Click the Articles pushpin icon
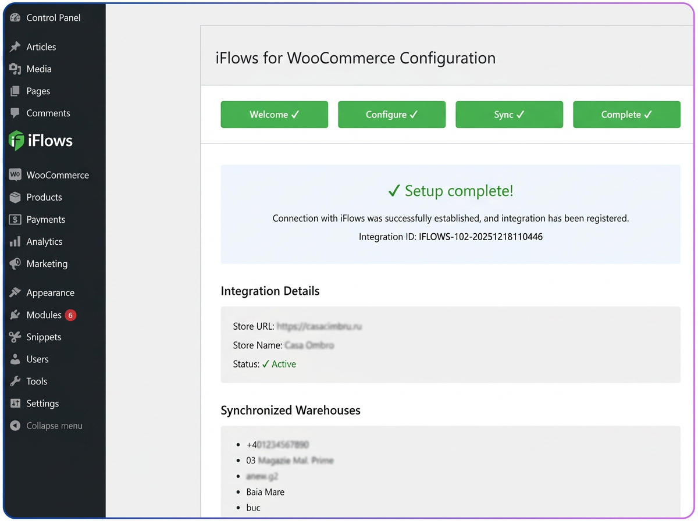Screen dimensions: 698x521 point(15,47)
